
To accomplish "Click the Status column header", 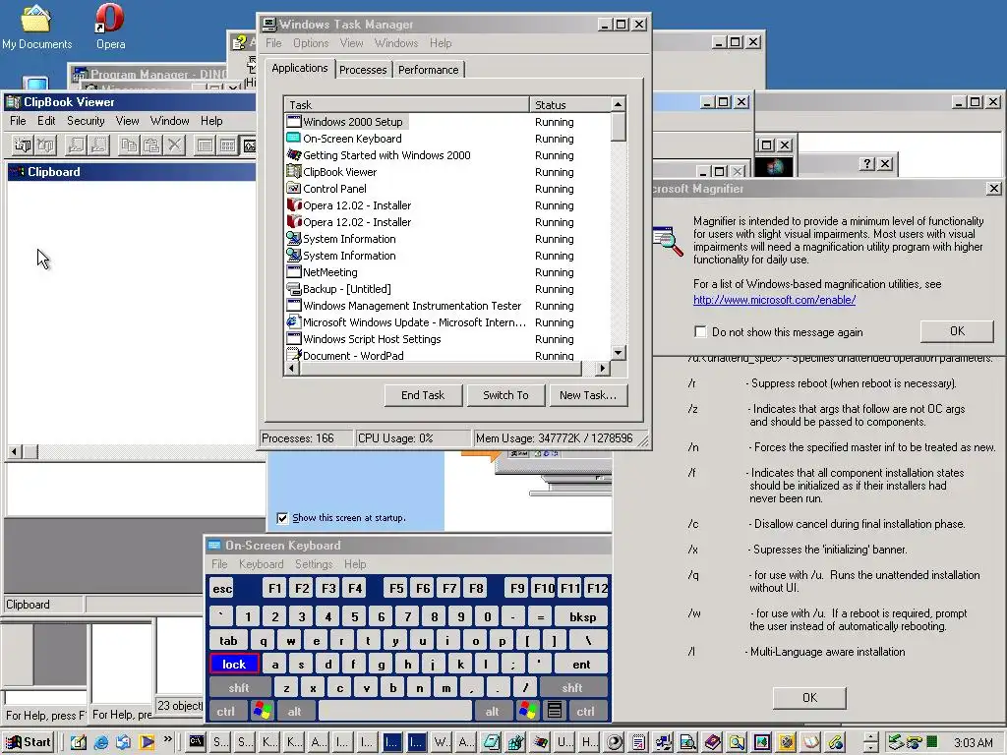I will [x=569, y=104].
